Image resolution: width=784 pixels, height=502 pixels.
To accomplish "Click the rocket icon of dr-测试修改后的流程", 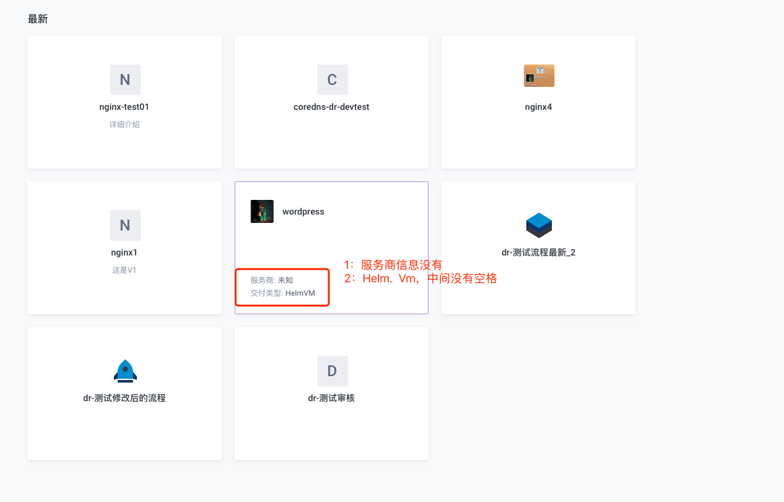I will point(125,370).
